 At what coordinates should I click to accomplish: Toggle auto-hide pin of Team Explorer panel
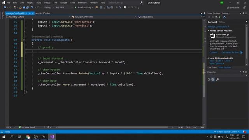point(243,13)
